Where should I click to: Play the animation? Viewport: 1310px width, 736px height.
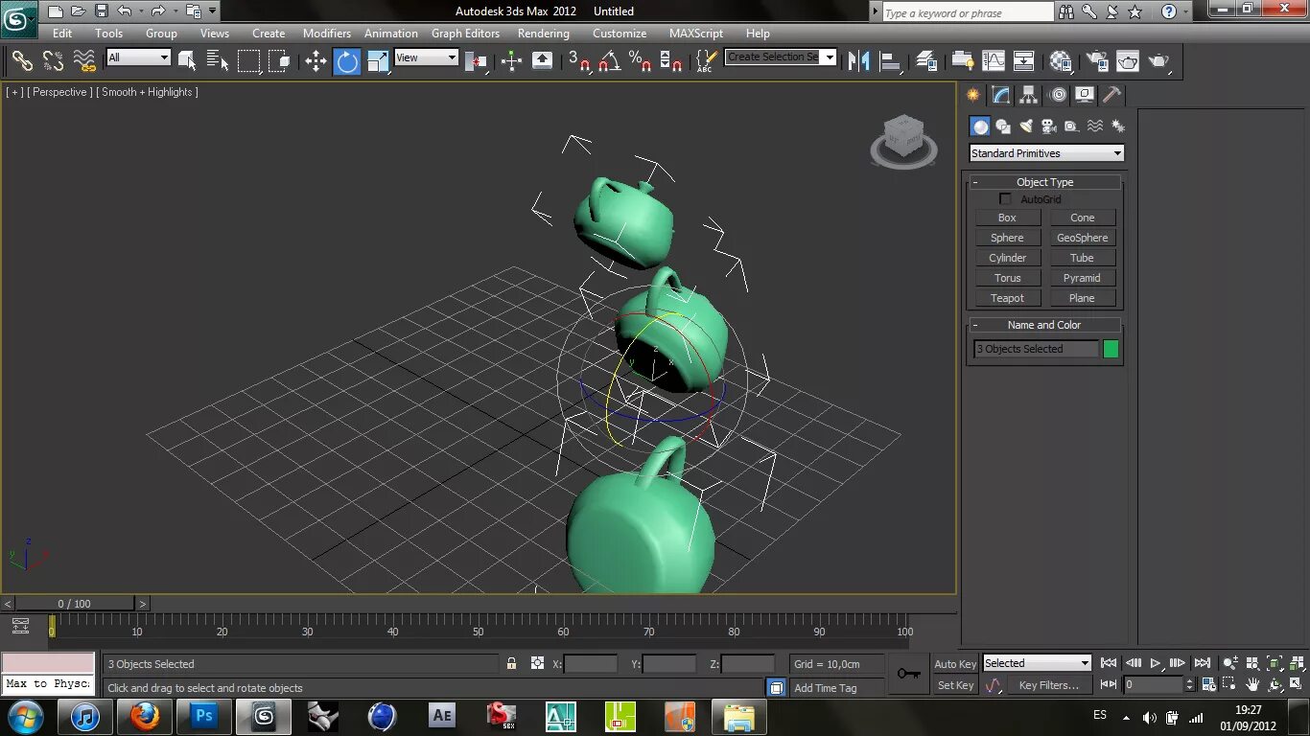(x=1156, y=662)
